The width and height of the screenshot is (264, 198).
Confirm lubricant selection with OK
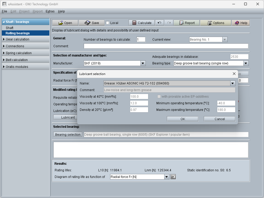point(183,119)
